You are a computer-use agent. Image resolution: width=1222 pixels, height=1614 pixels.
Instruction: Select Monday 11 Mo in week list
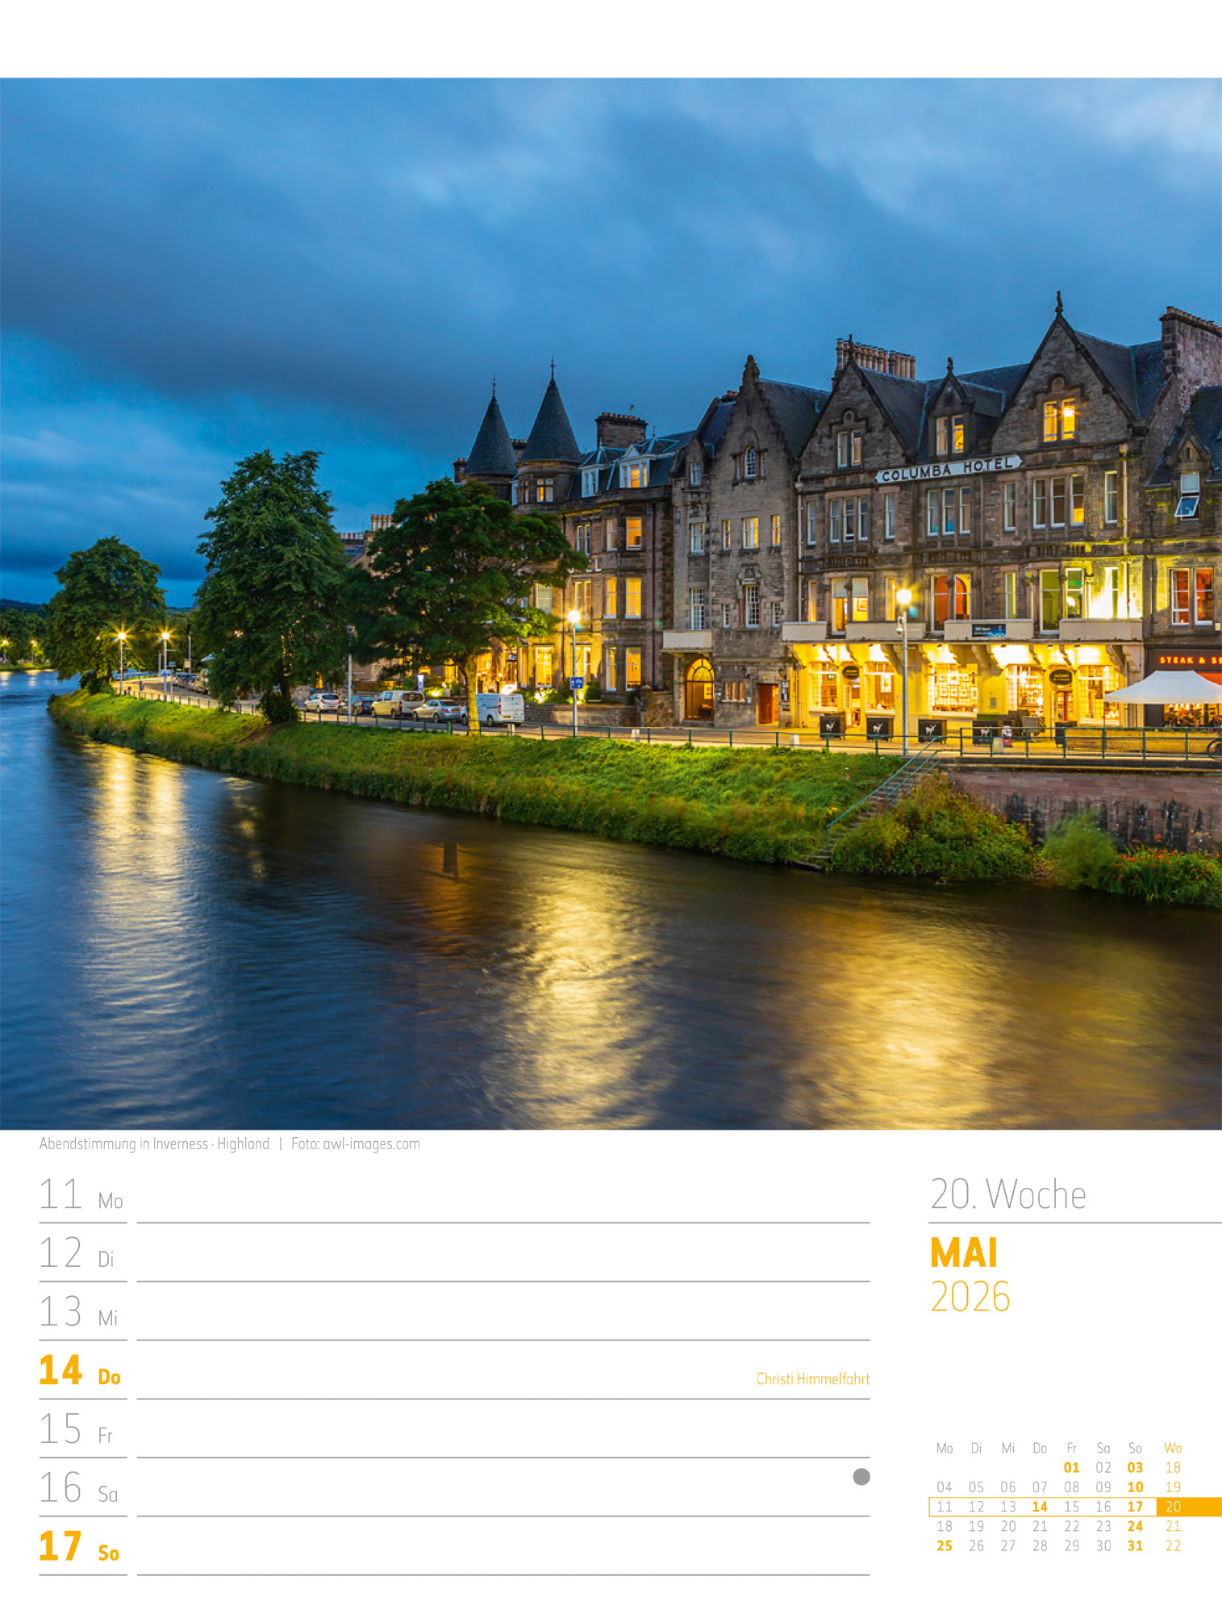(81, 1195)
